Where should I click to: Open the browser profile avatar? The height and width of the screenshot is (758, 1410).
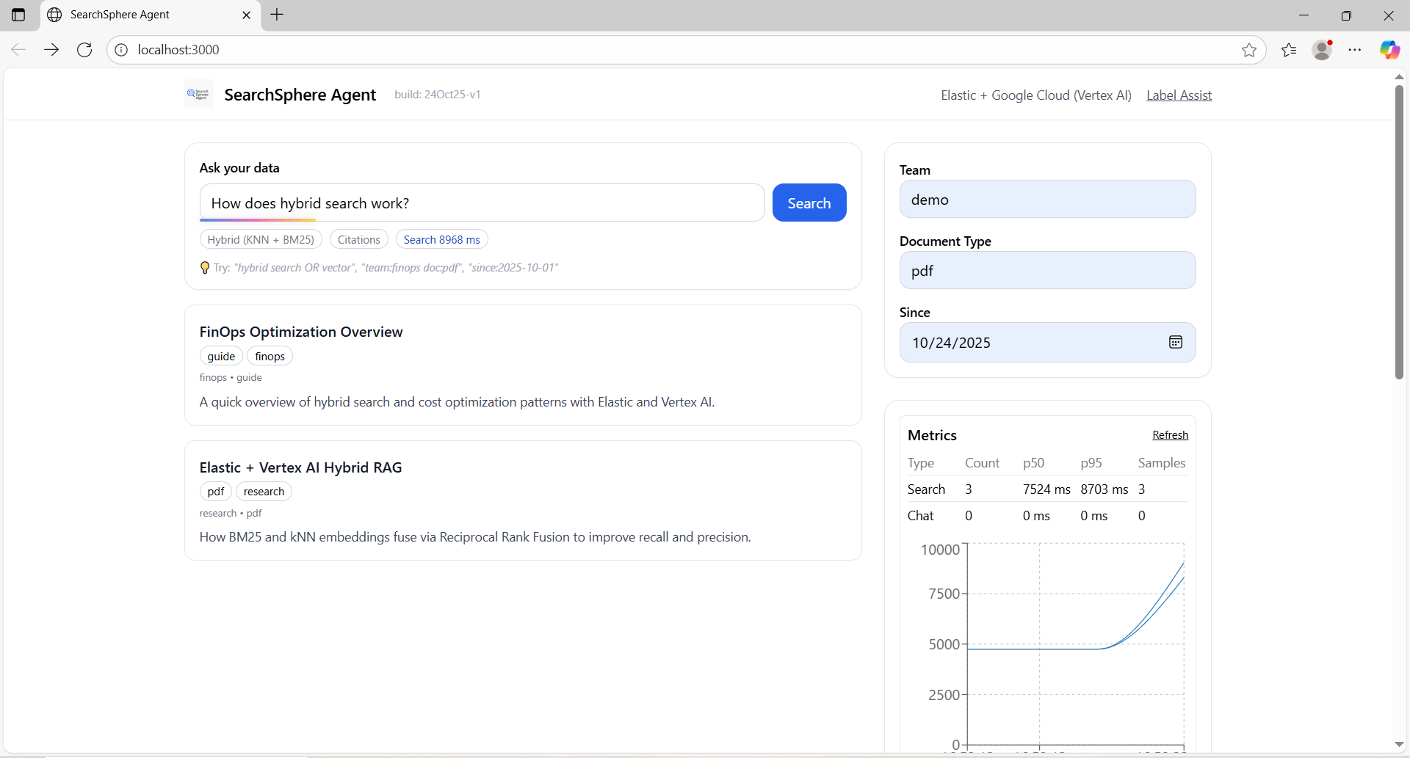tap(1322, 50)
